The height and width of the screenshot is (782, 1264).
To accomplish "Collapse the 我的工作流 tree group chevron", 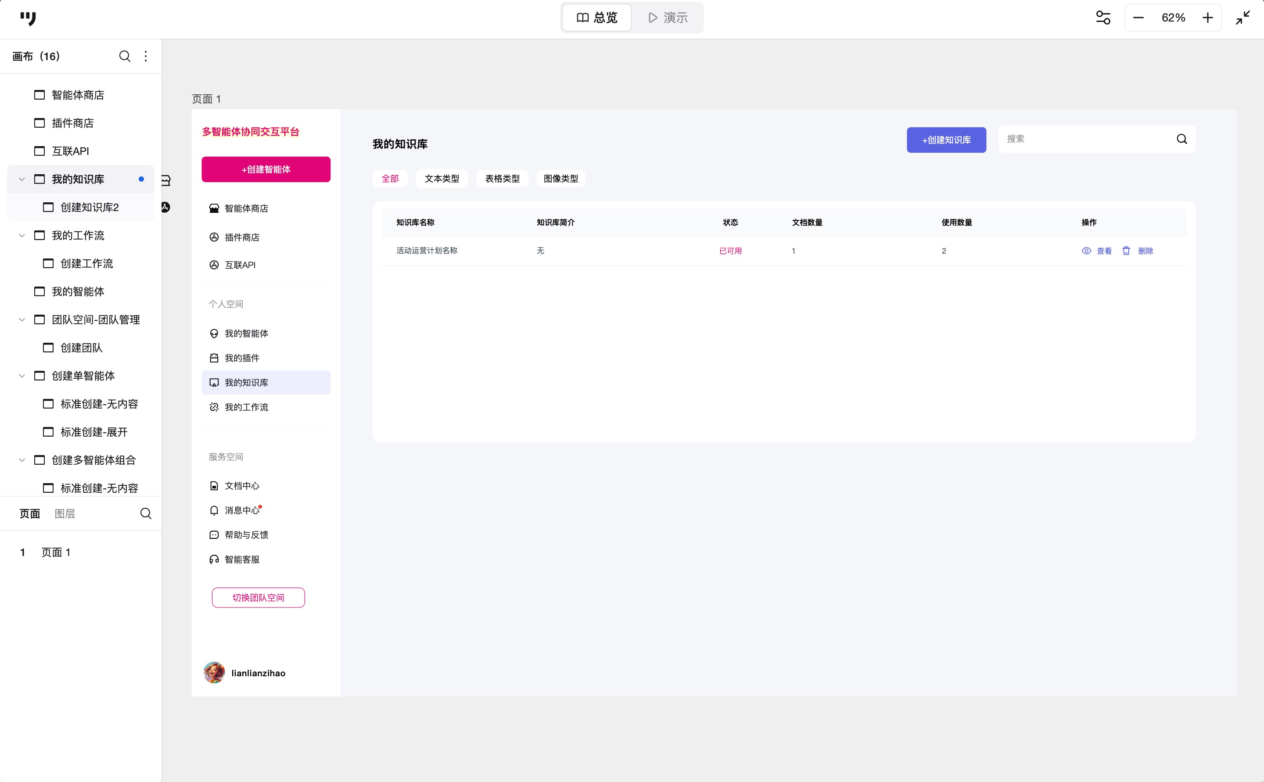I will click(x=22, y=235).
